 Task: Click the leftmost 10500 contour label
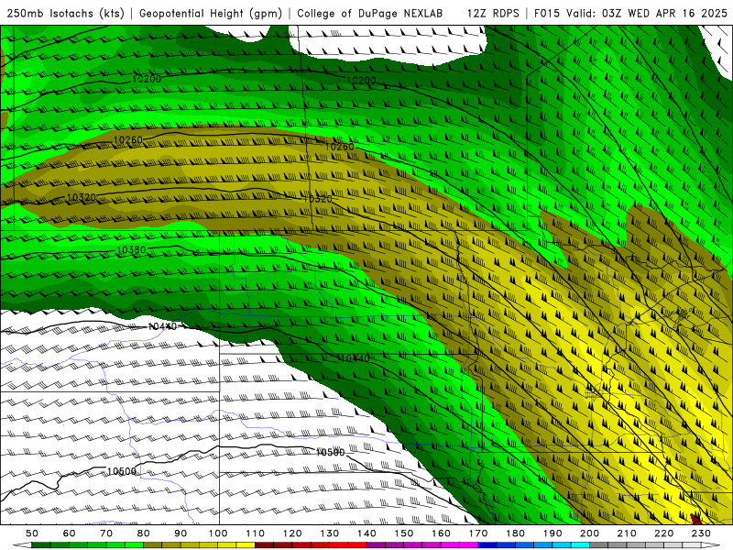[x=122, y=471]
